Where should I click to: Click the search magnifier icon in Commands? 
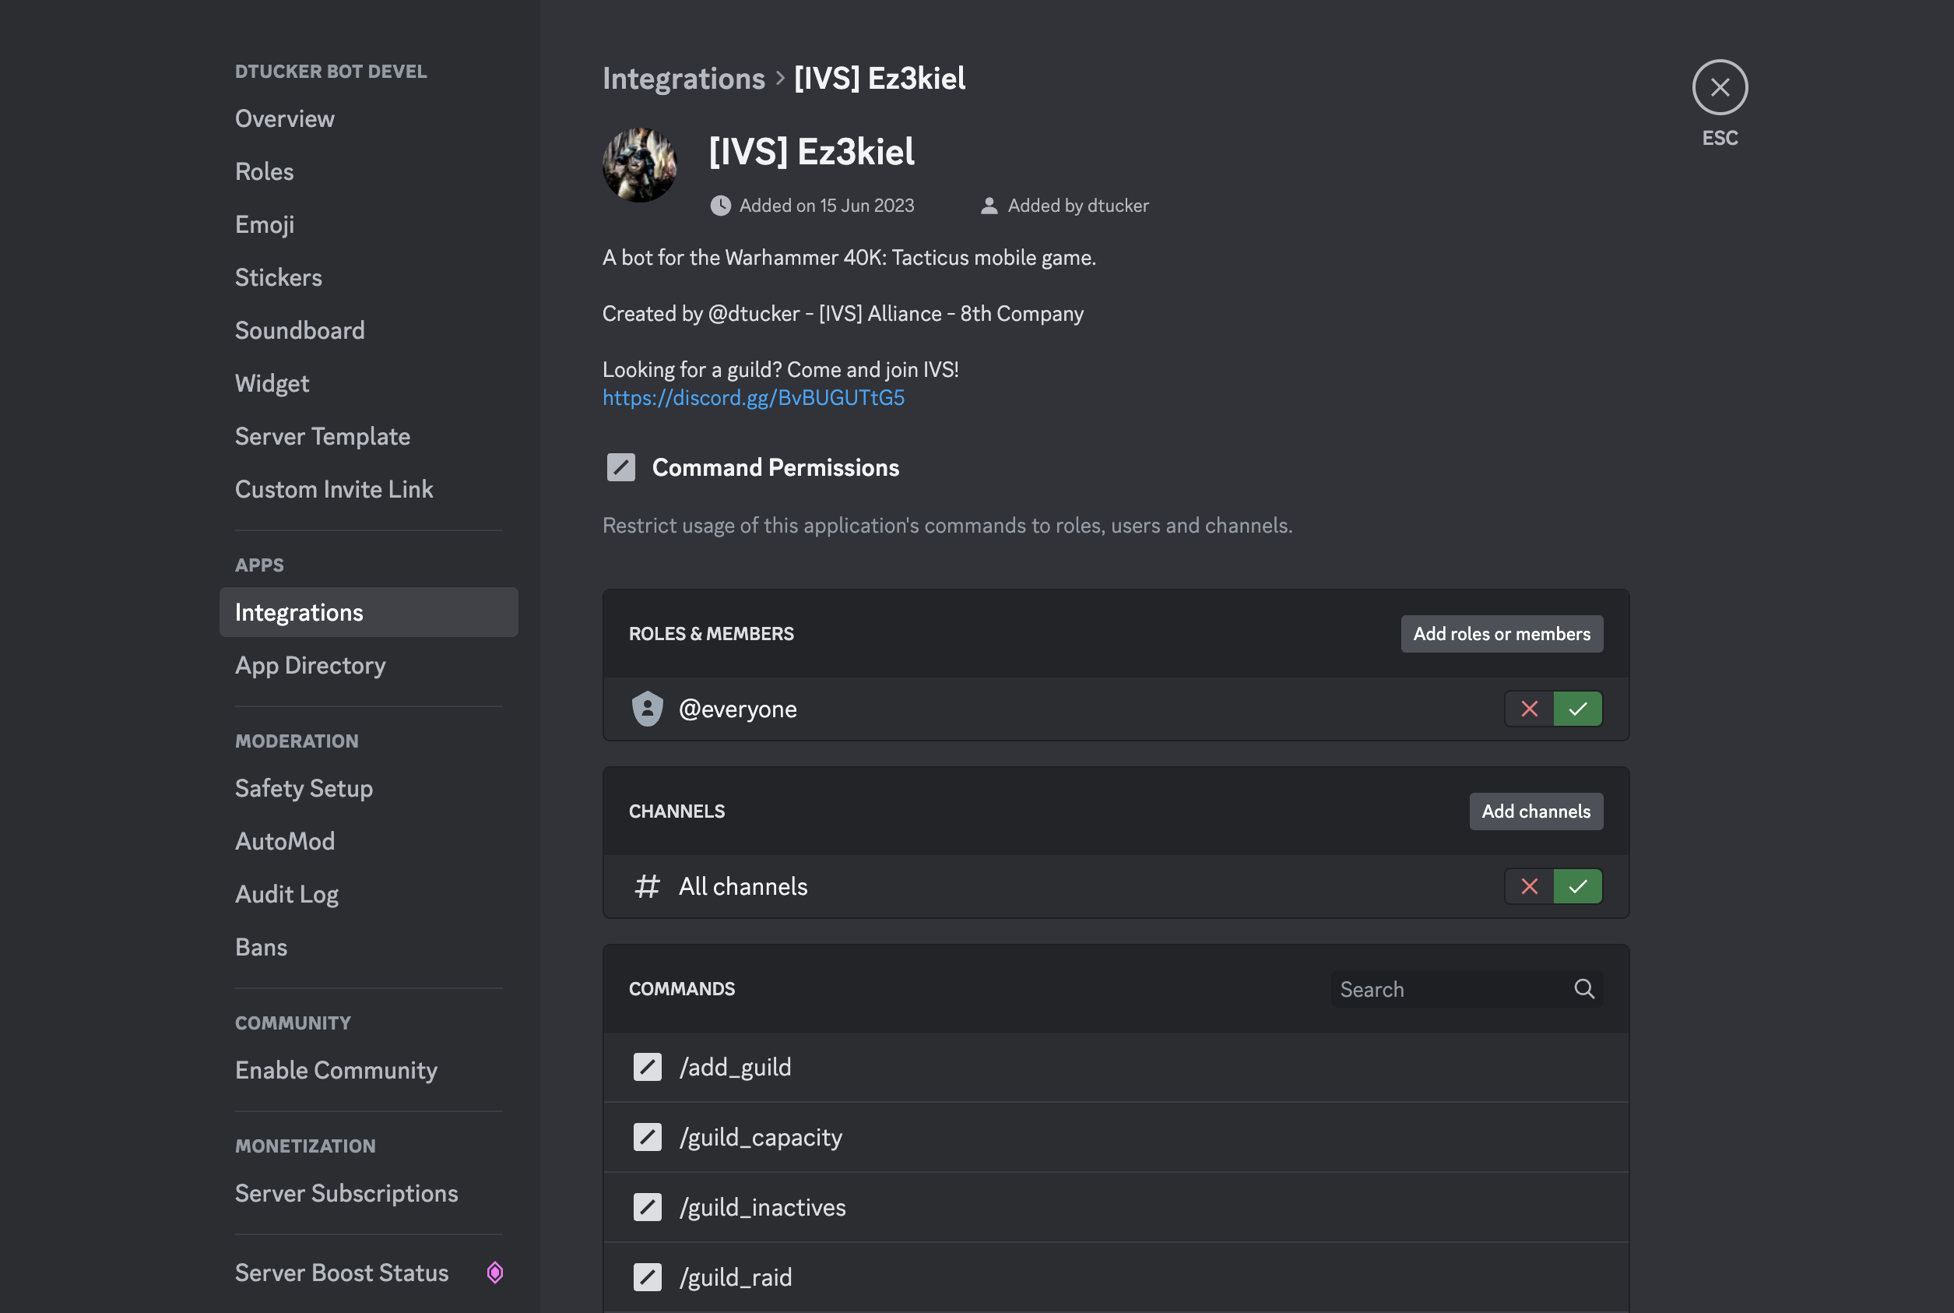[x=1583, y=989]
